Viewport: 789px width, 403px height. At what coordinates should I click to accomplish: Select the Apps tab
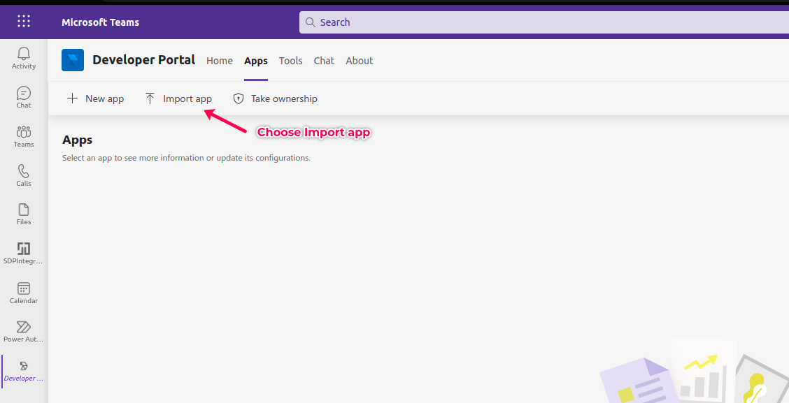click(256, 61)
